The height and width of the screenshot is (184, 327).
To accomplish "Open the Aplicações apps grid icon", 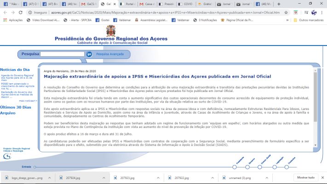I will pyautogui.click(x=4, y=20).
